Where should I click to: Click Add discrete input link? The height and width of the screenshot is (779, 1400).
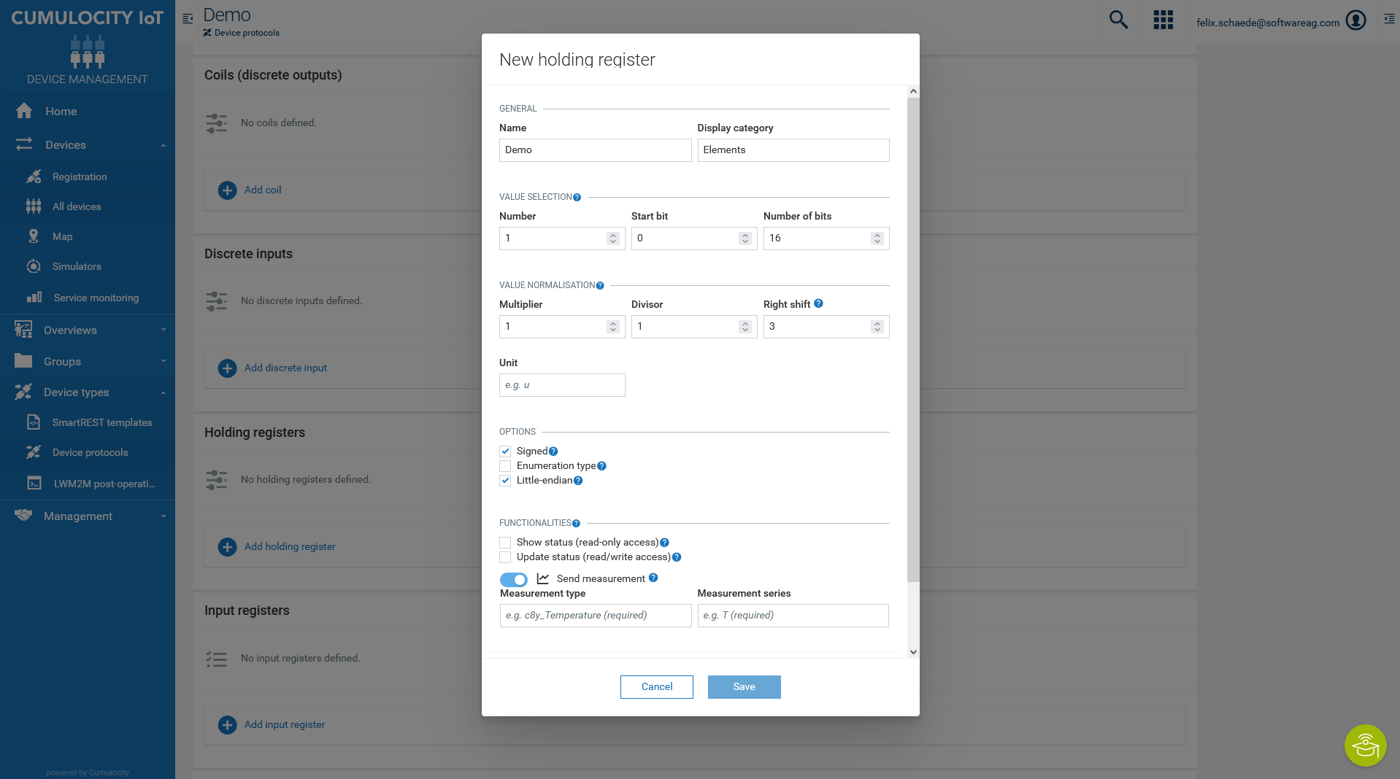click(285, 368)
